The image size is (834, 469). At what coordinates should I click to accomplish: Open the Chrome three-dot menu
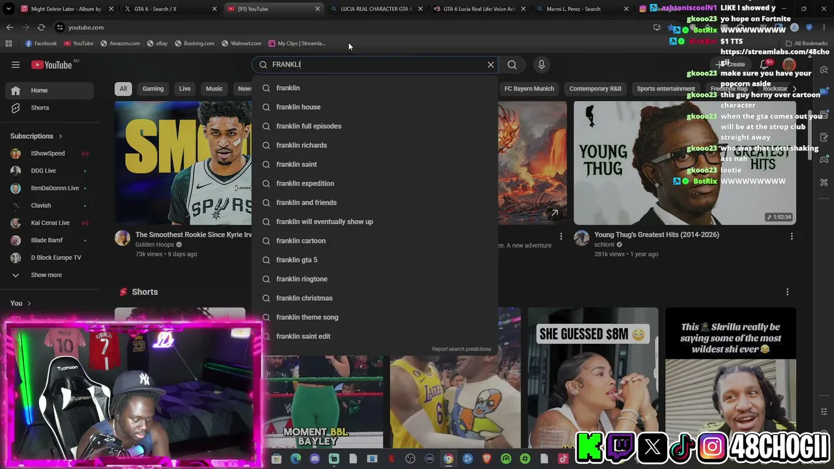click(x=824, y=27)
